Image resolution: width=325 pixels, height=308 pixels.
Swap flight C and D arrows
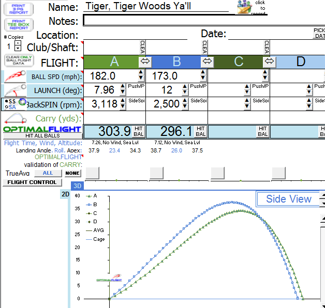point(269,61)
